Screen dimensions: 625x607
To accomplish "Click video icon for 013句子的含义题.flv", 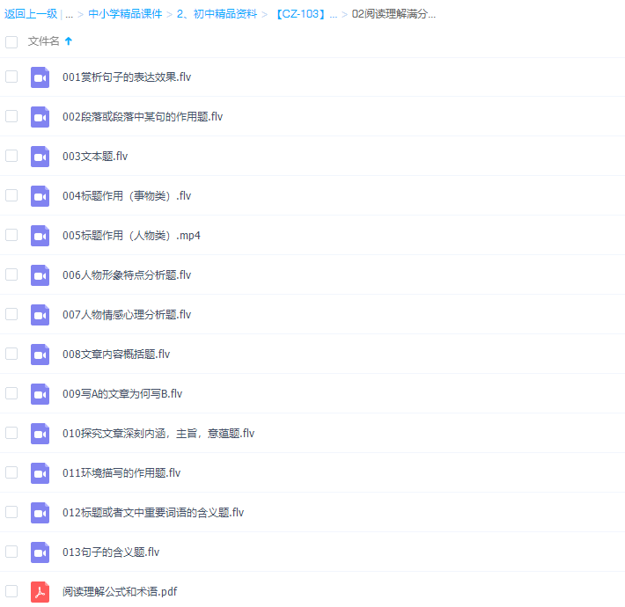I will coord(40,552).
